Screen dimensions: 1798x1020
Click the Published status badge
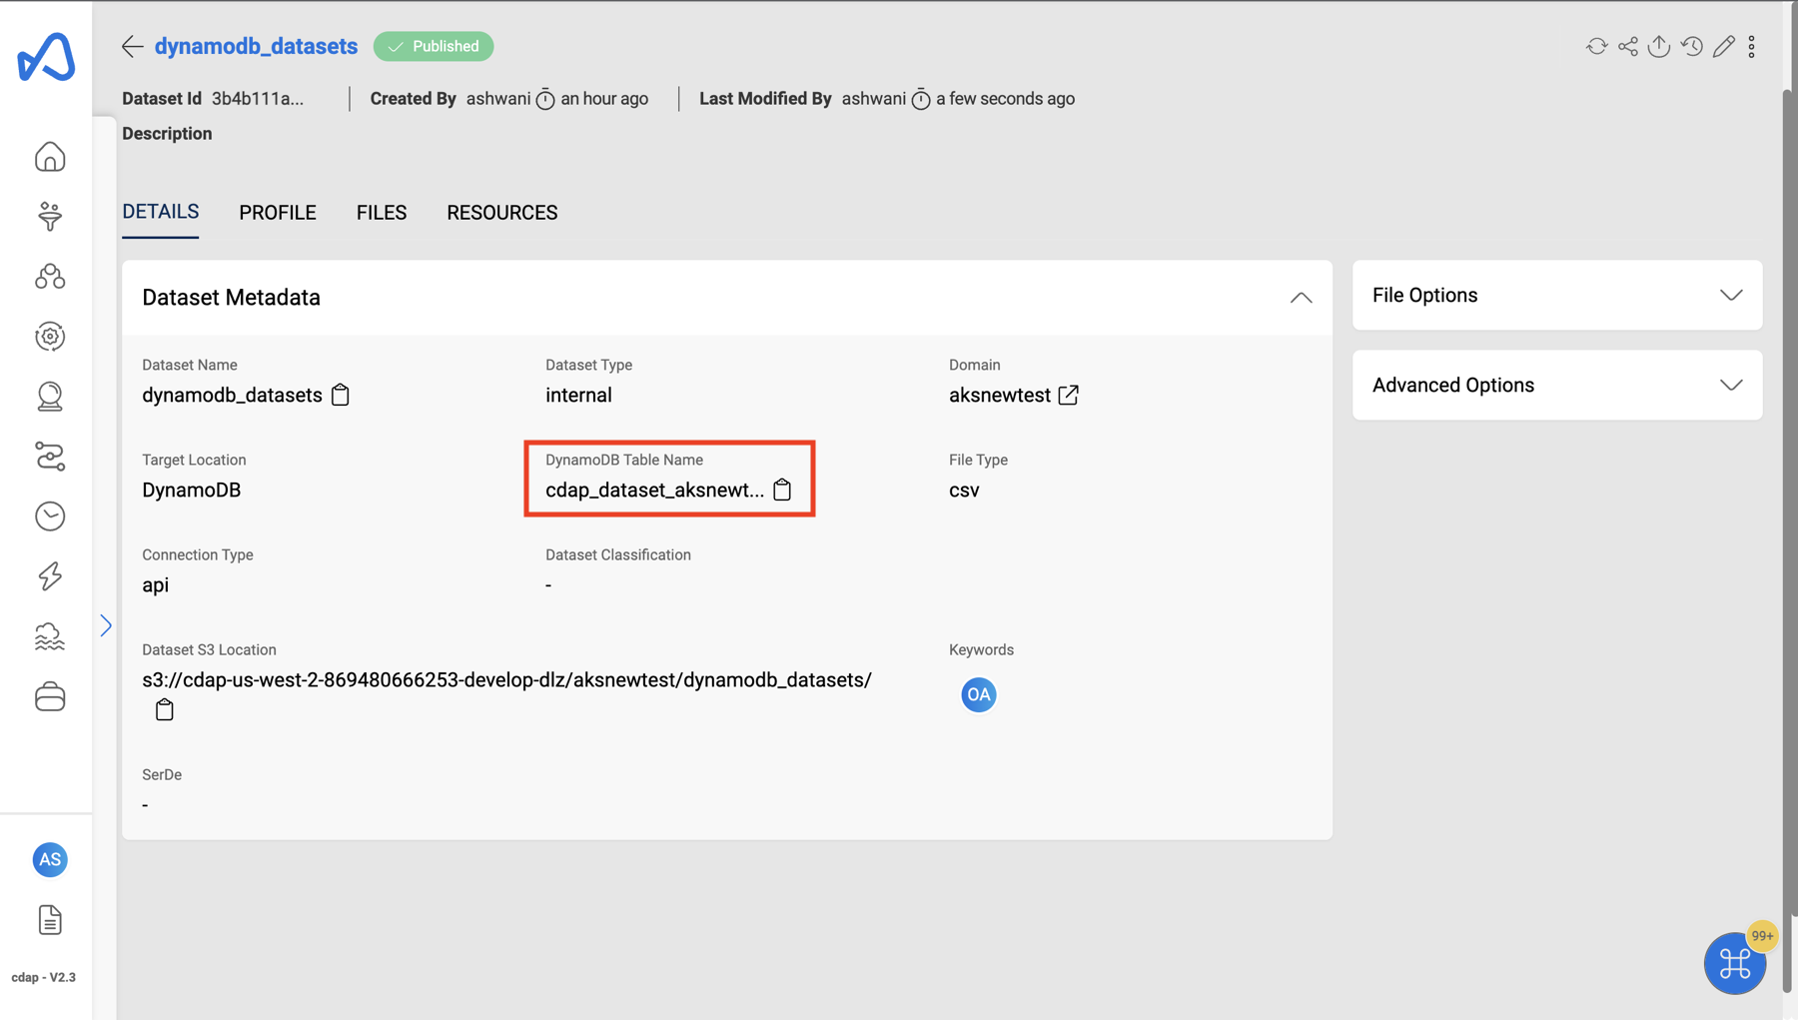434,46
